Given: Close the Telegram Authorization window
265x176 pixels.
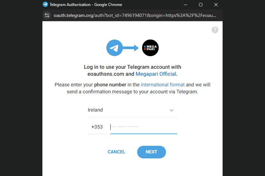Looking at the screenshot, I should (216, 5).
